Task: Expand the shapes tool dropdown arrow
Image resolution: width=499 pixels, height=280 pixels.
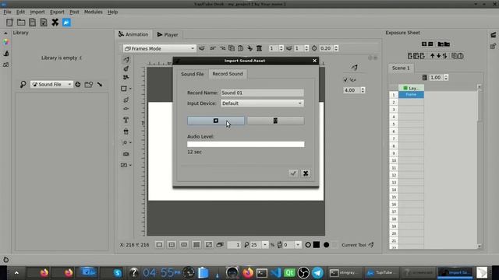Action: [x=130, y=89]
